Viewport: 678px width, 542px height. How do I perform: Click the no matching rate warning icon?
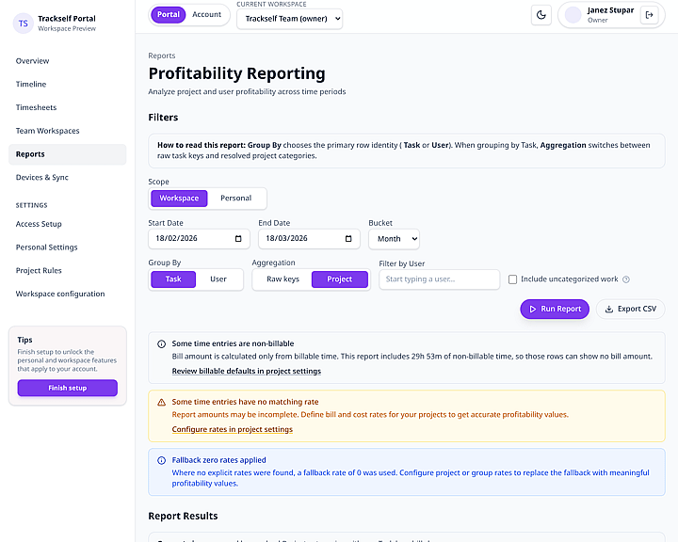(161, 403)
